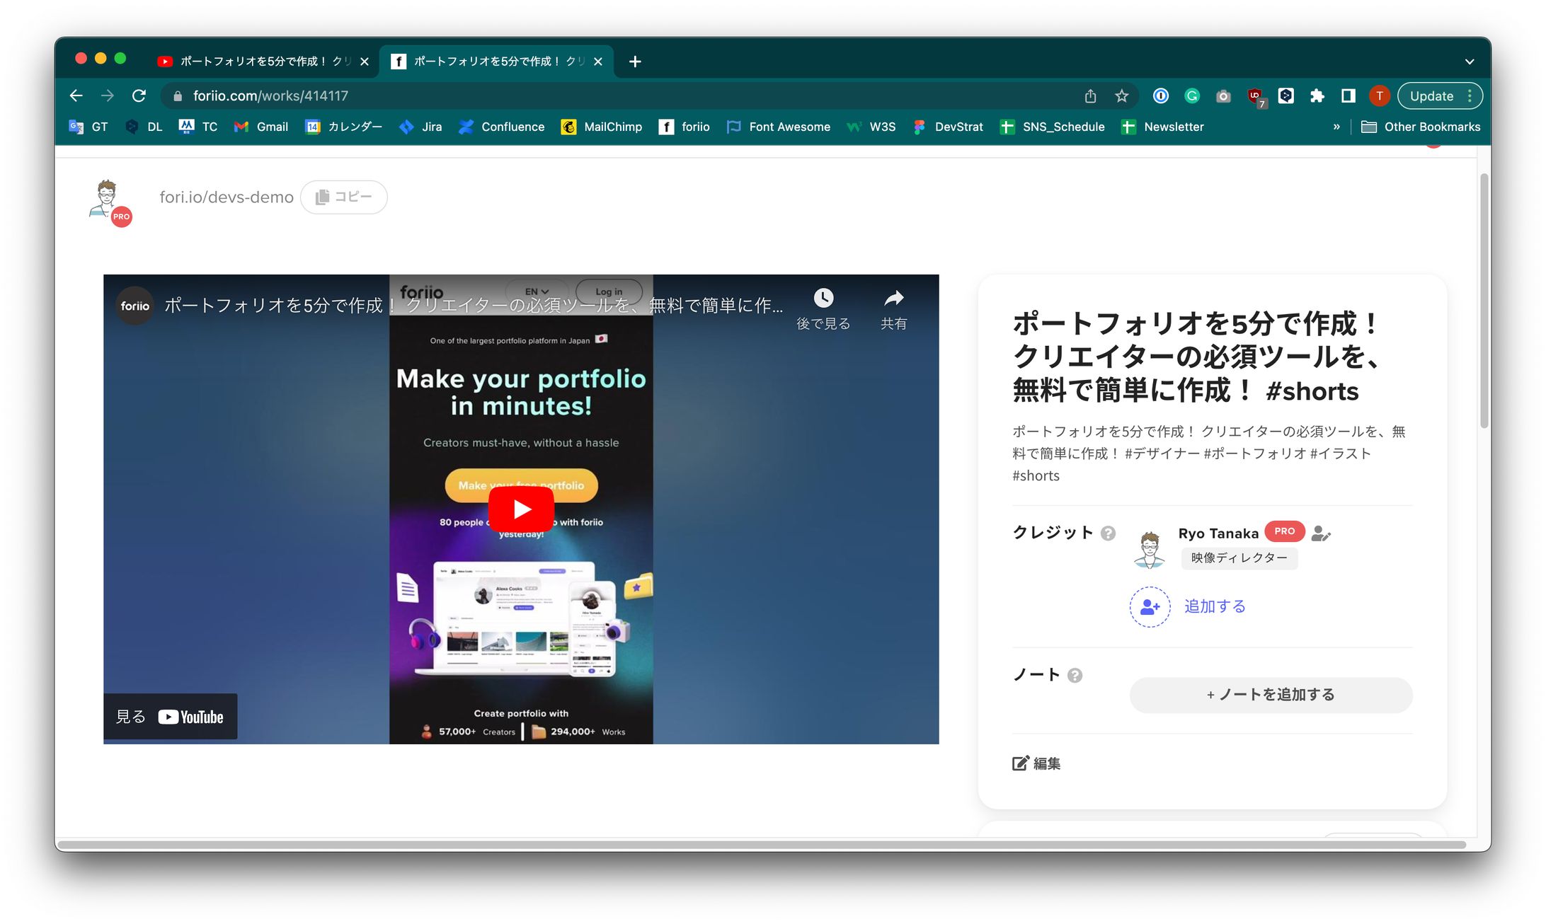Screen dimensions: 1546x924
Task: Open the Newsletter bookmark
Action: (x=1162, y=127)
